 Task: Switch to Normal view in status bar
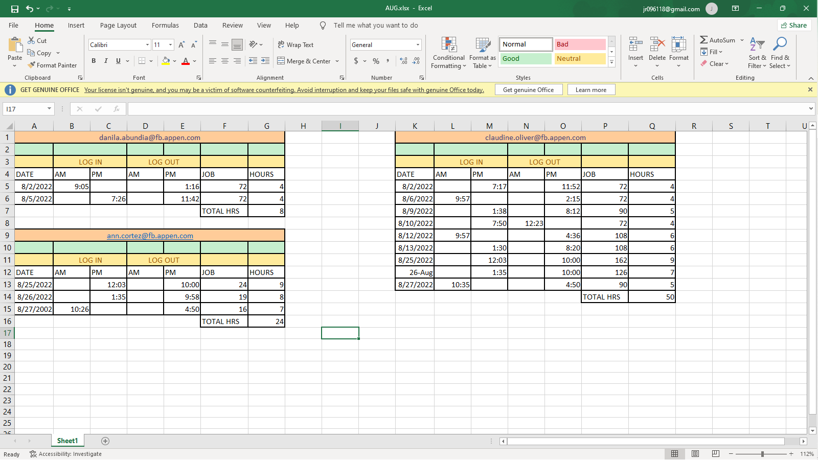pos(675,454)
